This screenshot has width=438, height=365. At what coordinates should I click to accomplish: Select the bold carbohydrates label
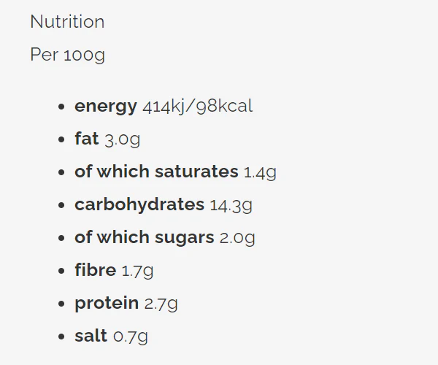[139, 205]
